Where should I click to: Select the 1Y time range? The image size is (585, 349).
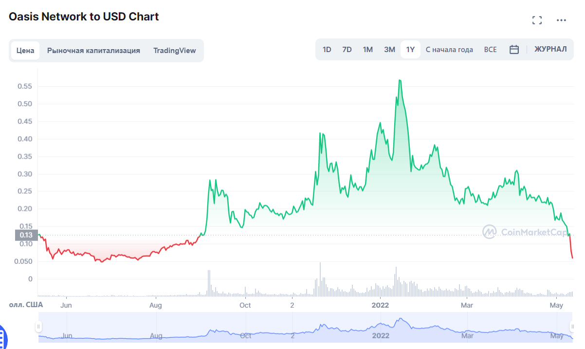click(x=410, y=50)
